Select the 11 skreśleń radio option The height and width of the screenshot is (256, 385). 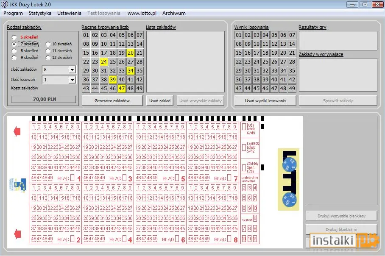[x=48, y=51]
